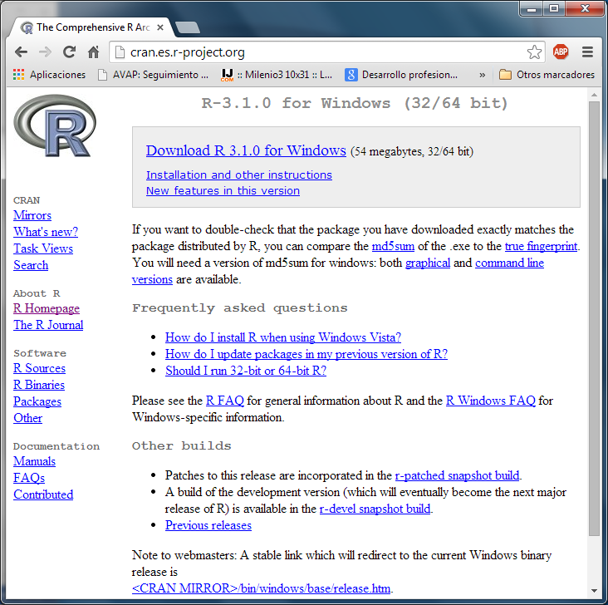Click the browser forward arrow
608x605 pixels.
click(46, 52)
